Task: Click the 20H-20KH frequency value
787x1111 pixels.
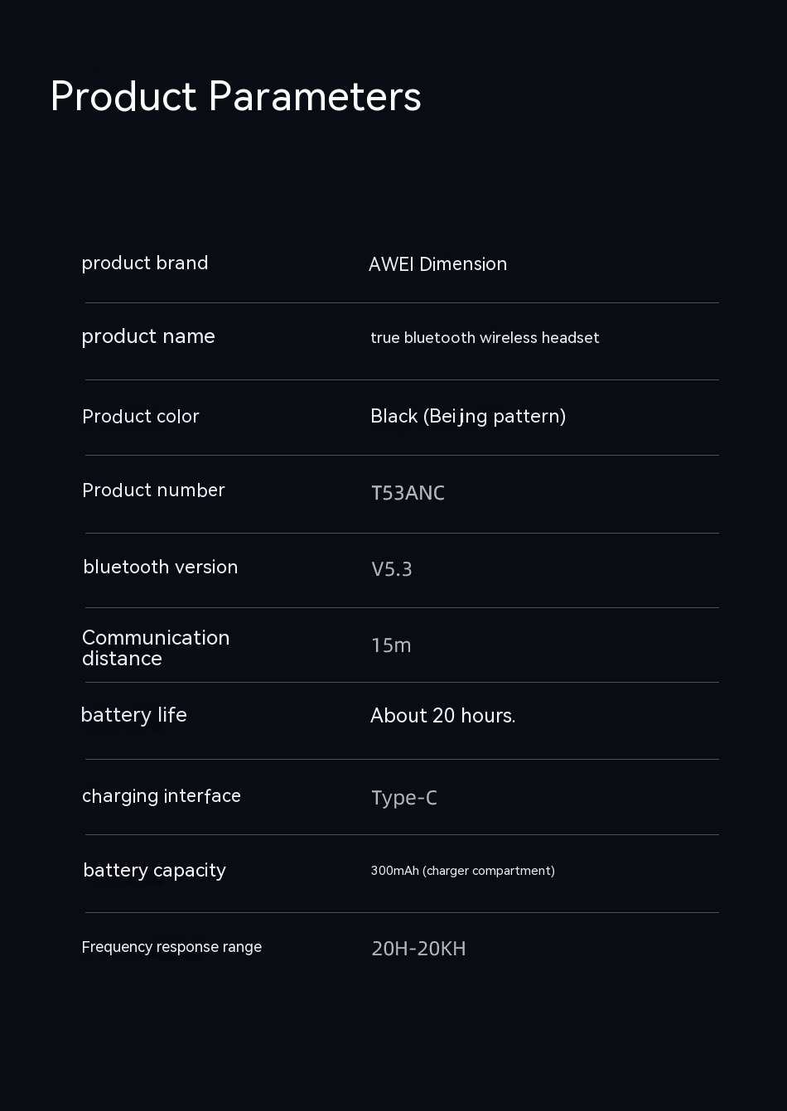Action: pos(418,949)
